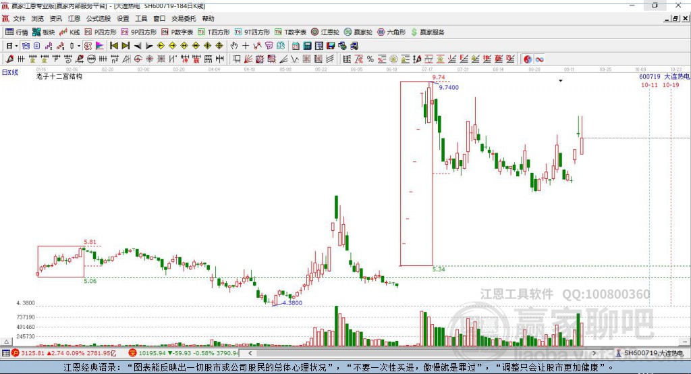The width and height of the screenshot is (691, 374).
Task: Open the 六角形 hexagon tool
Action: click(x=391, y=32)
